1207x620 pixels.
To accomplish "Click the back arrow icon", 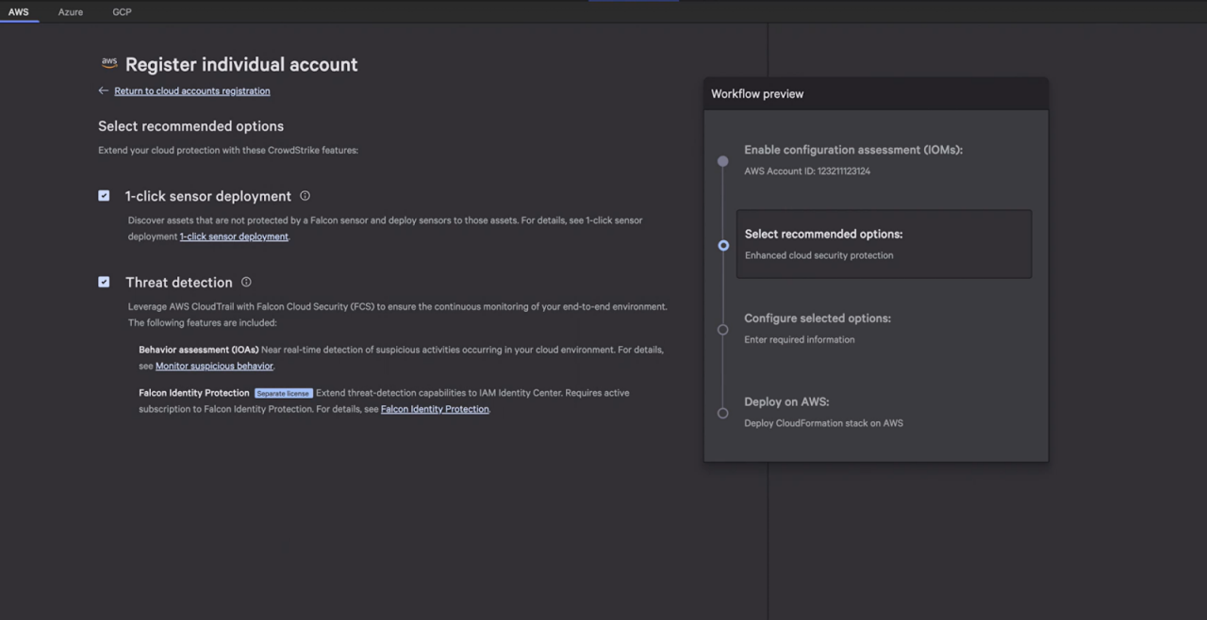I will coord(104,91).
